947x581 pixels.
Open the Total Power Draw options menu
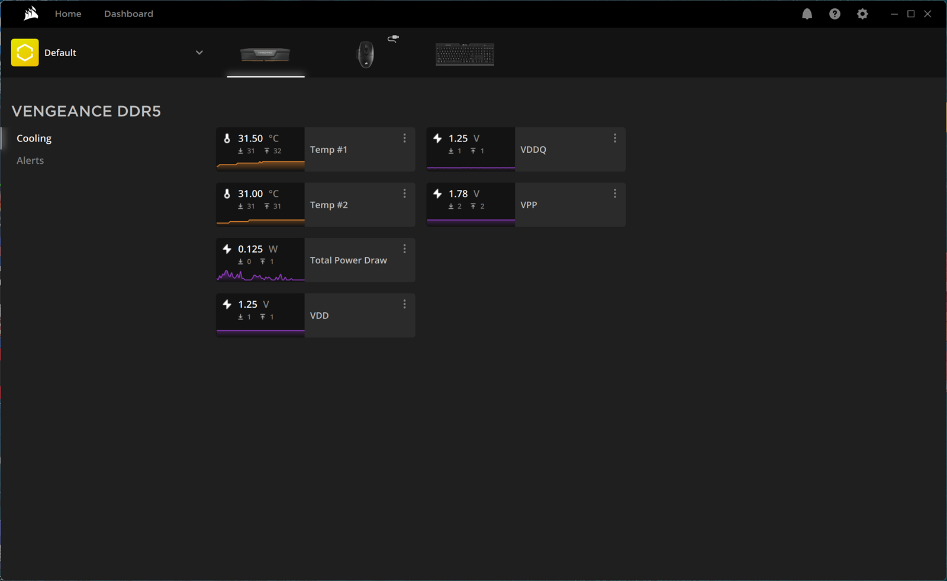(x=404, y=249)
